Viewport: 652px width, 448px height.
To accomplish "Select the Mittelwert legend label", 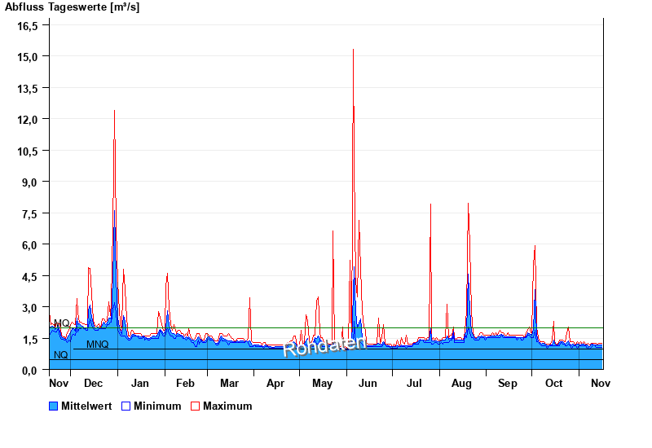I will (x=86, y=406).
